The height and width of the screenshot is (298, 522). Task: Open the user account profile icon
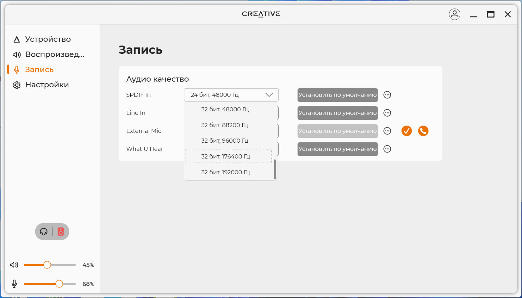[455, 14]
